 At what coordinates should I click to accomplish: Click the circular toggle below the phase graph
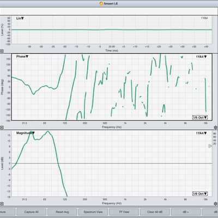[2, 128]
